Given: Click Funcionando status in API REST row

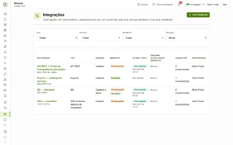Looking at the screenshot, I should [140, 66].
